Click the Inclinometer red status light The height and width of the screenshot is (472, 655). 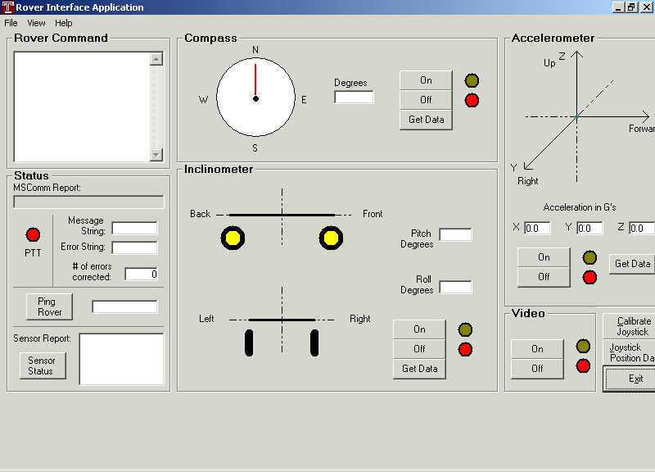click(x=465, y=350)
